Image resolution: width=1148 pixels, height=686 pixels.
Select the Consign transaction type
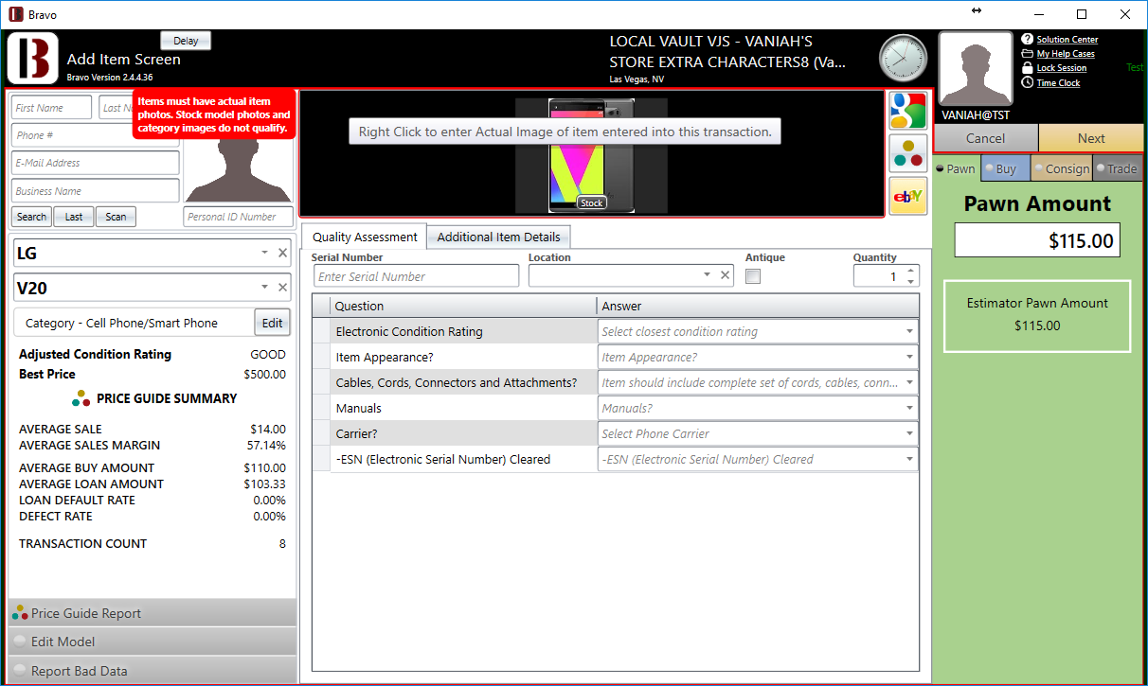click(x=1062, y=168)
